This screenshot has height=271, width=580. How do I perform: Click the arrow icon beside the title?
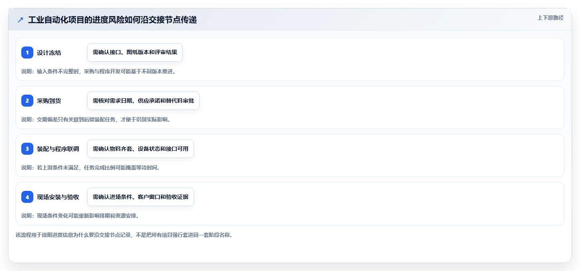pyautogui.click(x=20, y=20)
